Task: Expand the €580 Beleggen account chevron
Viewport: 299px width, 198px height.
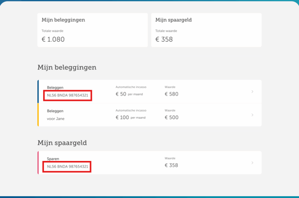Action: [252, 92]
